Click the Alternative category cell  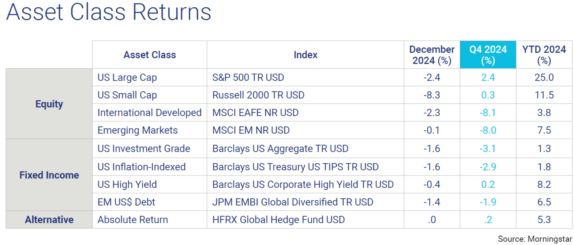(49, 220)
